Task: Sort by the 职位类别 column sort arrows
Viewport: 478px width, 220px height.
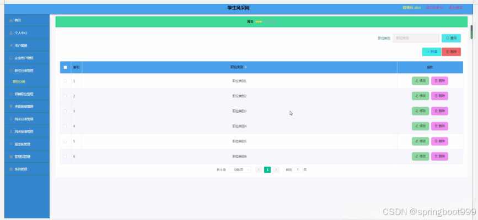Action: tap(246, 67)
